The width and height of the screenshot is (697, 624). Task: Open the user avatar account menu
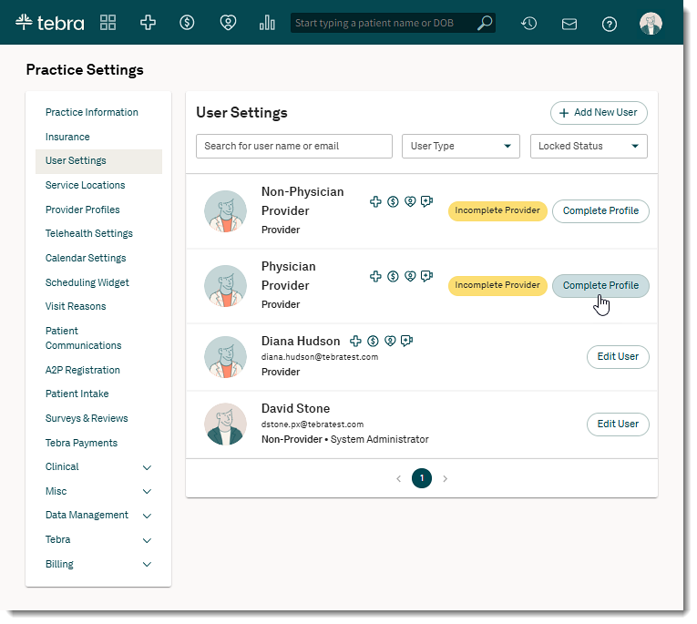tap(651, 24)
